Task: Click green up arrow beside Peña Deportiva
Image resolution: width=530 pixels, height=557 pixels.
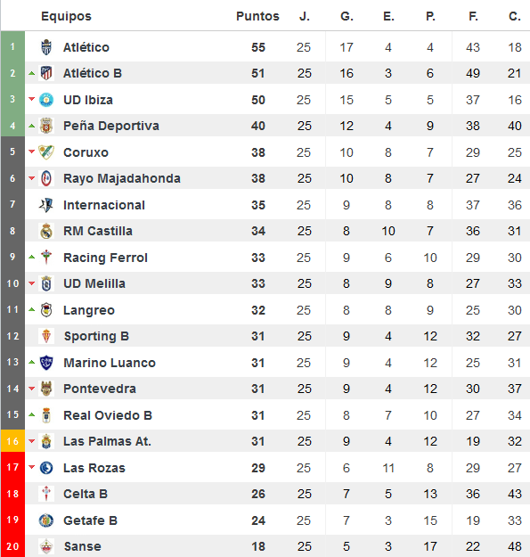Action: (x=31, y=126)
